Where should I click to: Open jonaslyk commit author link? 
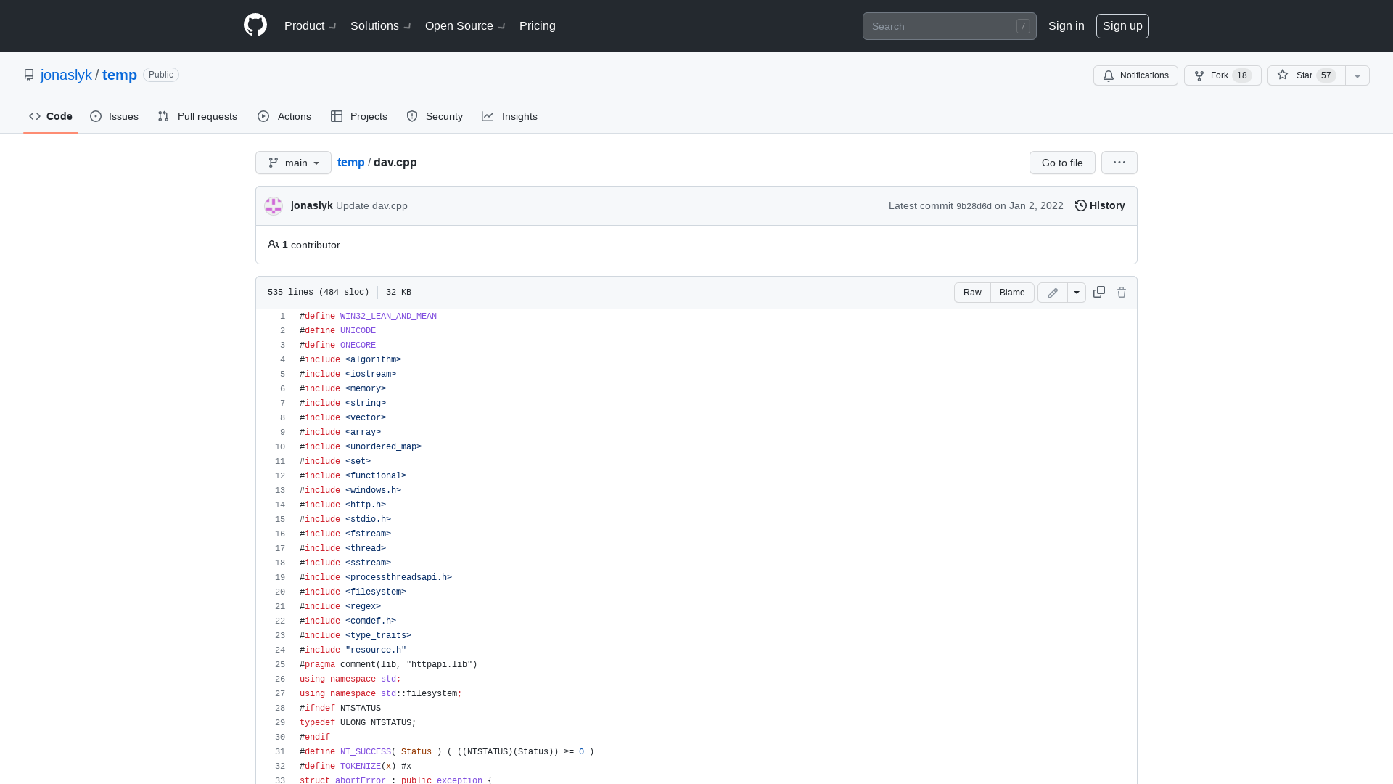(312, 205)
